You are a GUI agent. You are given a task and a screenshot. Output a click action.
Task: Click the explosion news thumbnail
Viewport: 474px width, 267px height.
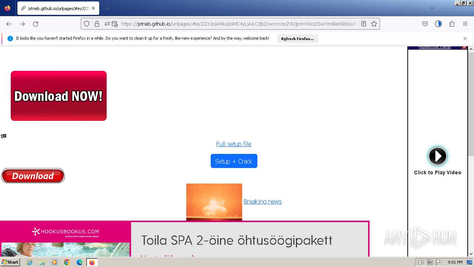(x=214, y=202)
